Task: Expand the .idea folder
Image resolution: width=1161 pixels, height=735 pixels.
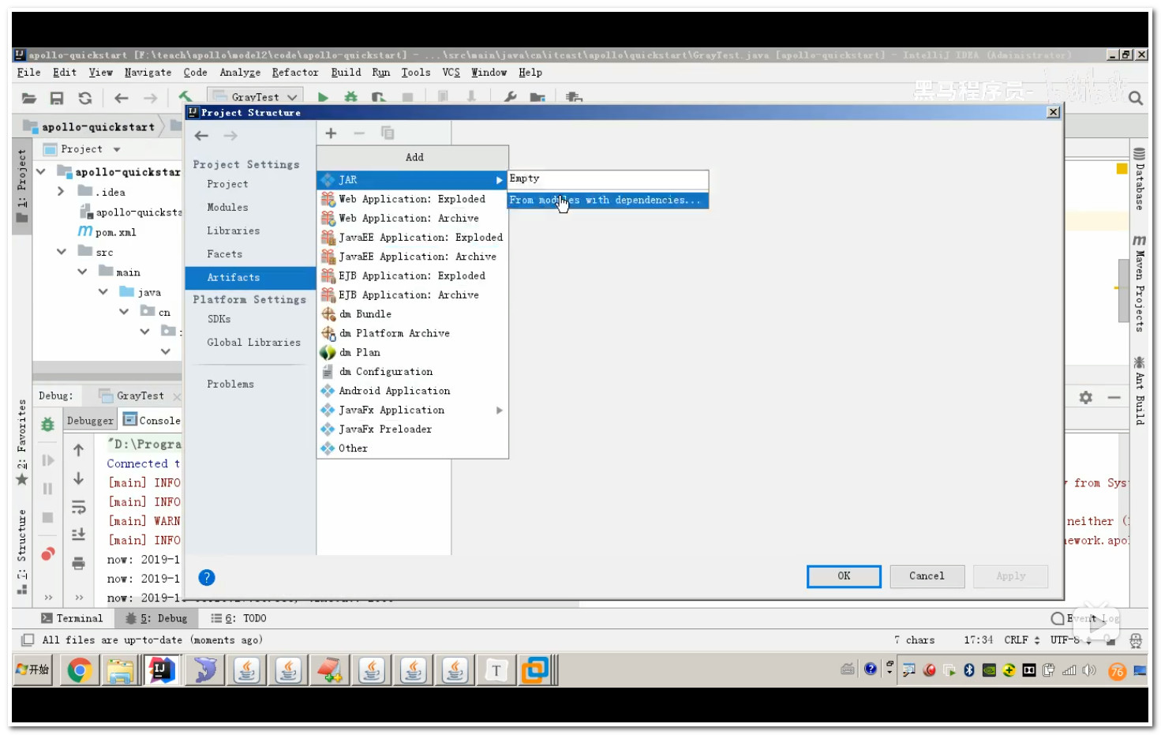Action: click(x=61, y=192)
